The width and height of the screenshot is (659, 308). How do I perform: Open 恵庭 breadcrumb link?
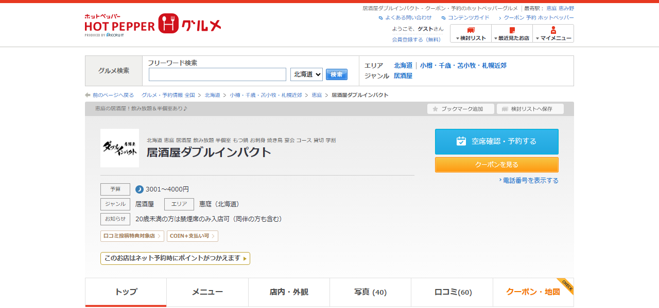point(317,95)
